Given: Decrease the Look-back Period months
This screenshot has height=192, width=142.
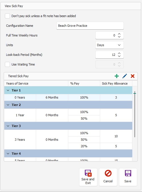Looking at the screenshot, I should click(x=119, y=56).
